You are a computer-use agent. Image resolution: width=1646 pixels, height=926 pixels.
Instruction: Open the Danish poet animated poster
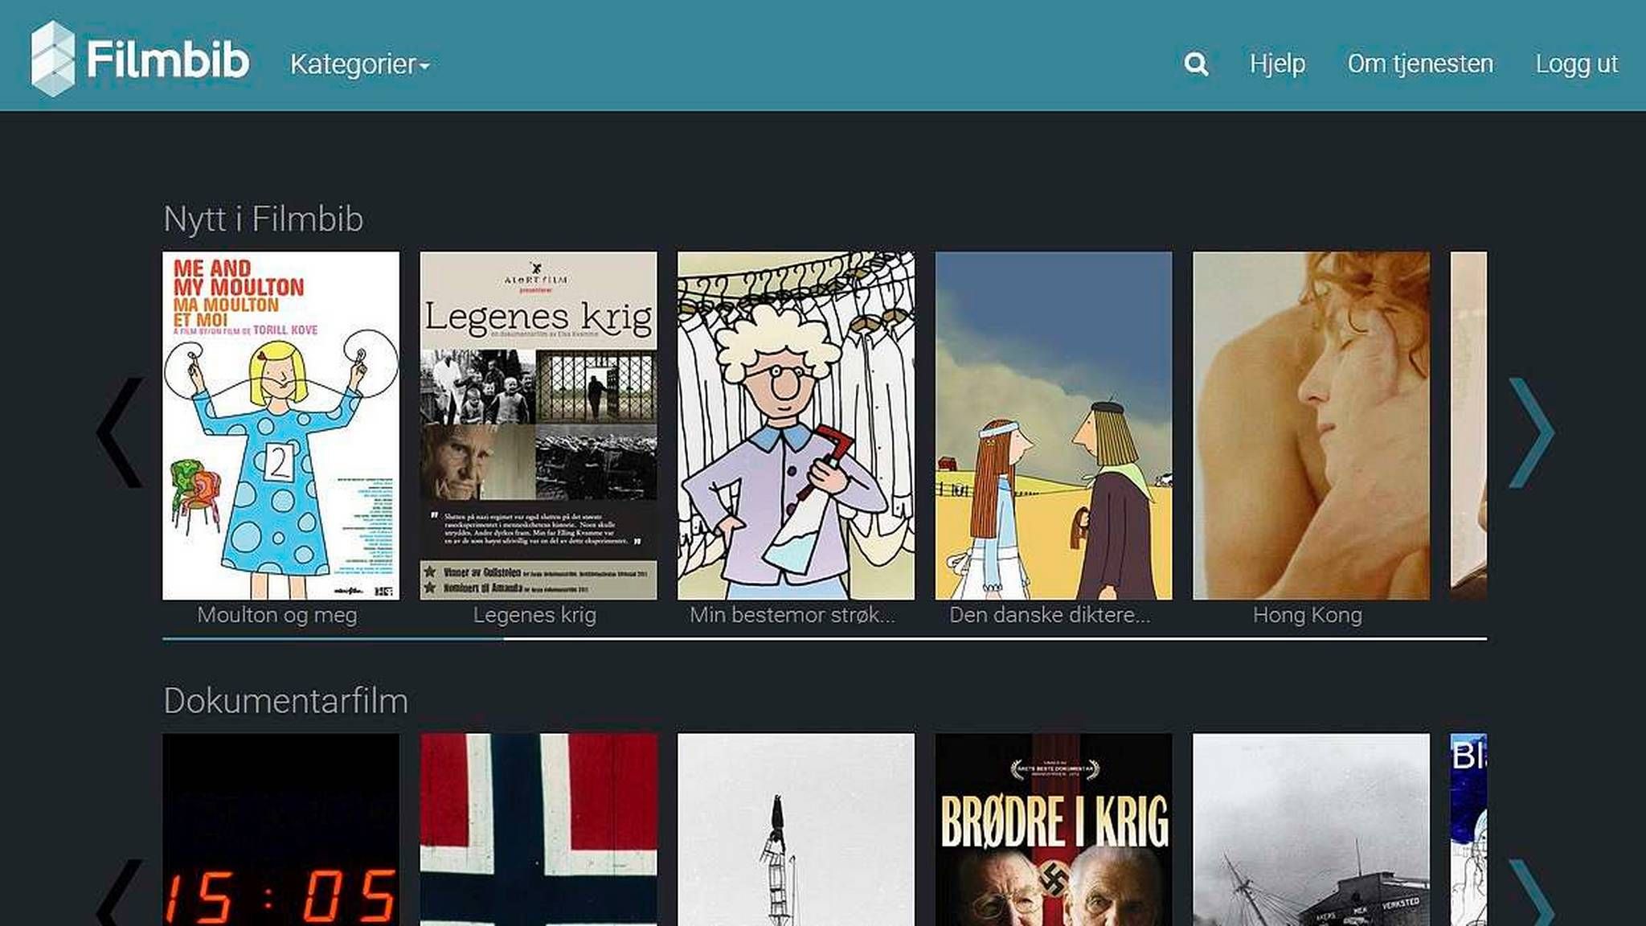point(1054,425)
